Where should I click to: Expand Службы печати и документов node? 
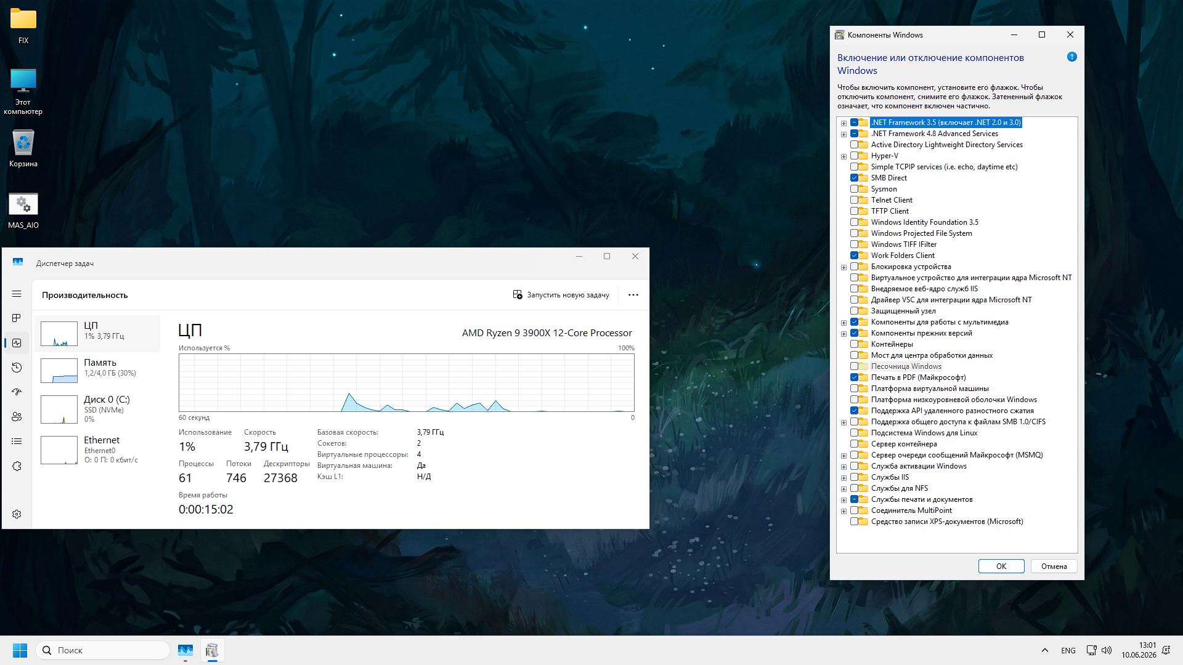[x=844, y=500]
